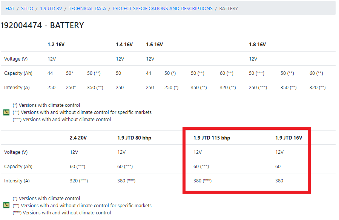Viewport: 339px width, 220px height.
Task: Select the (***) footnote under the 1.2 16V table
Action: [62, 120]
